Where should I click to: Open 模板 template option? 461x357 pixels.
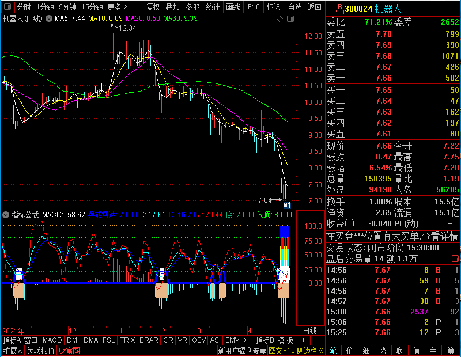285,340
